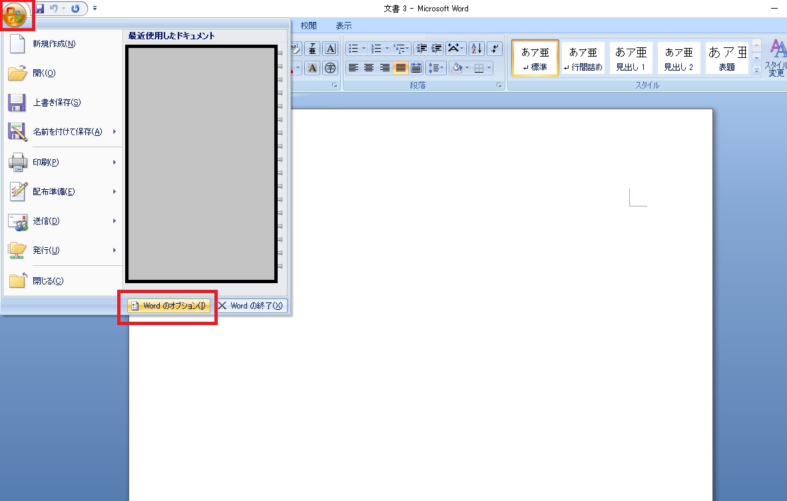Image resolution: width=787 pixels, height=501 pixels.
Task: Open the Bullets dropdown arrow
Action: click(x=364, y=49)
